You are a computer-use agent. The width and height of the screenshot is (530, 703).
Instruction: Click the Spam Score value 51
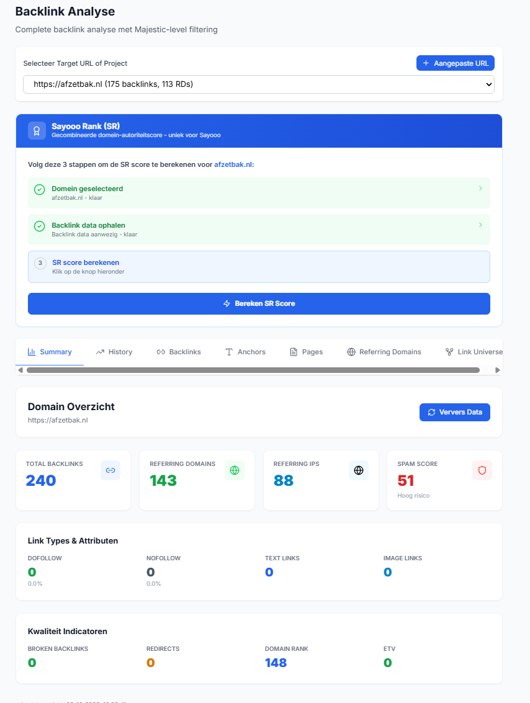(x=406, y=481)
